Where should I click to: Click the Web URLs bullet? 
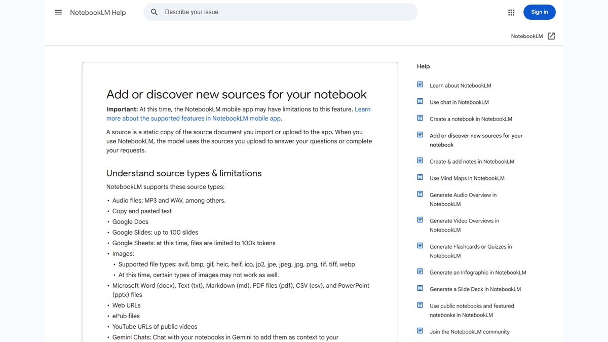pos(127,306)
